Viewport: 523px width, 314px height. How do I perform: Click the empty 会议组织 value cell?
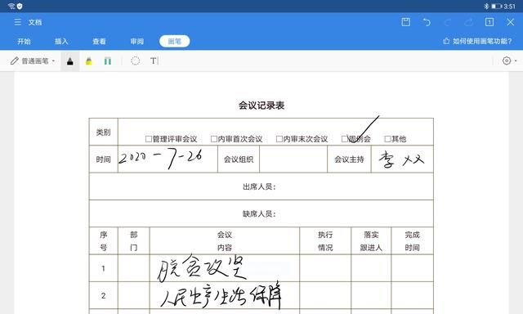tap(293, 159)
